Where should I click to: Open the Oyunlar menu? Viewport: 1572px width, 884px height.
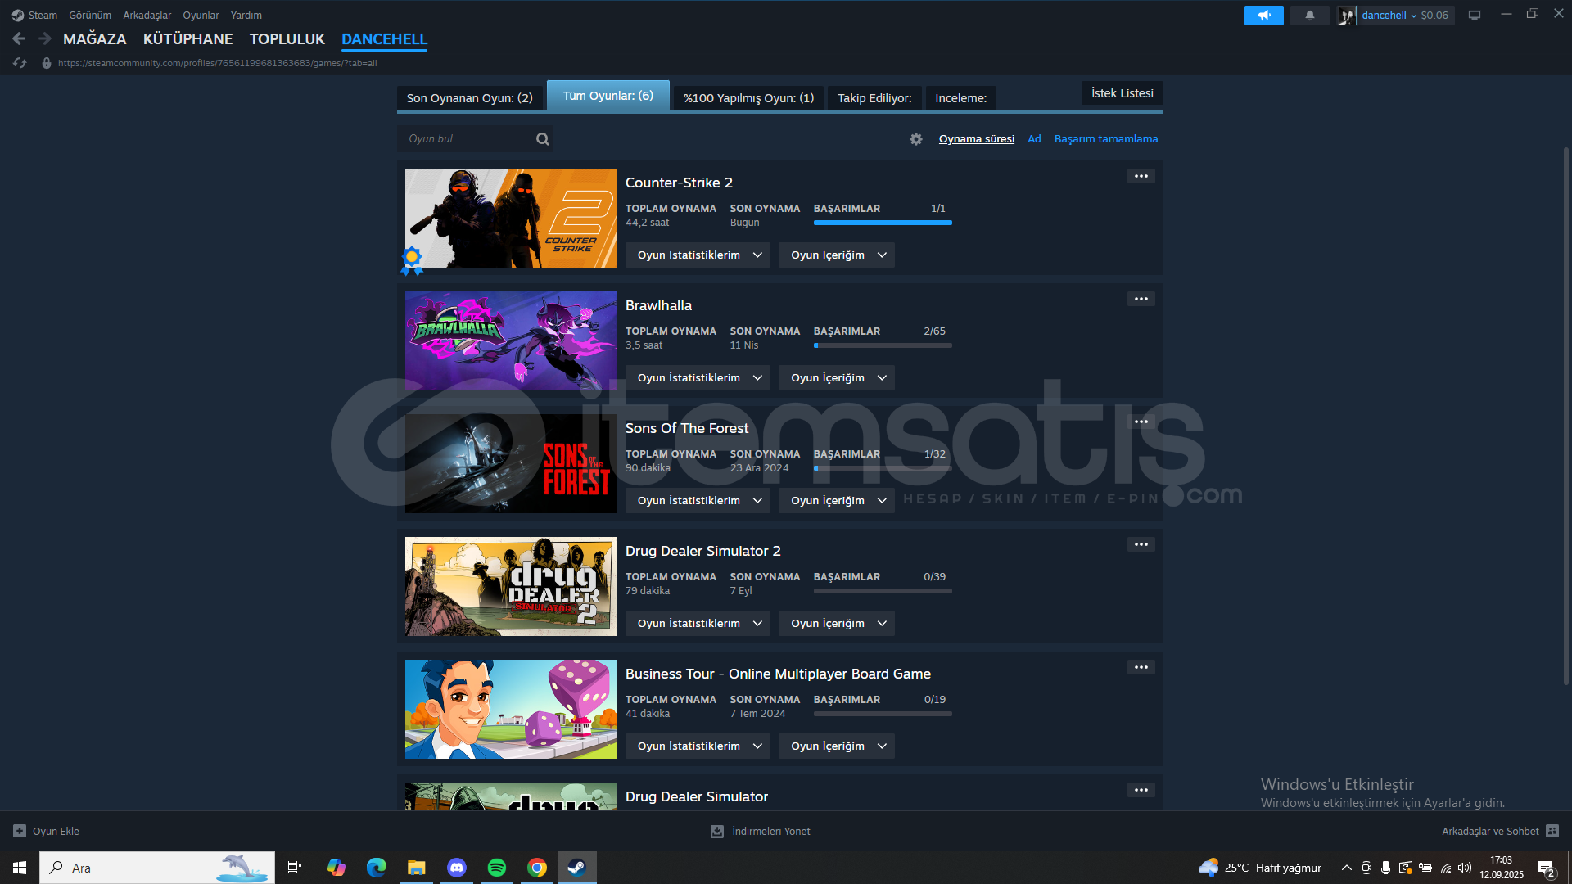[201, 16]
